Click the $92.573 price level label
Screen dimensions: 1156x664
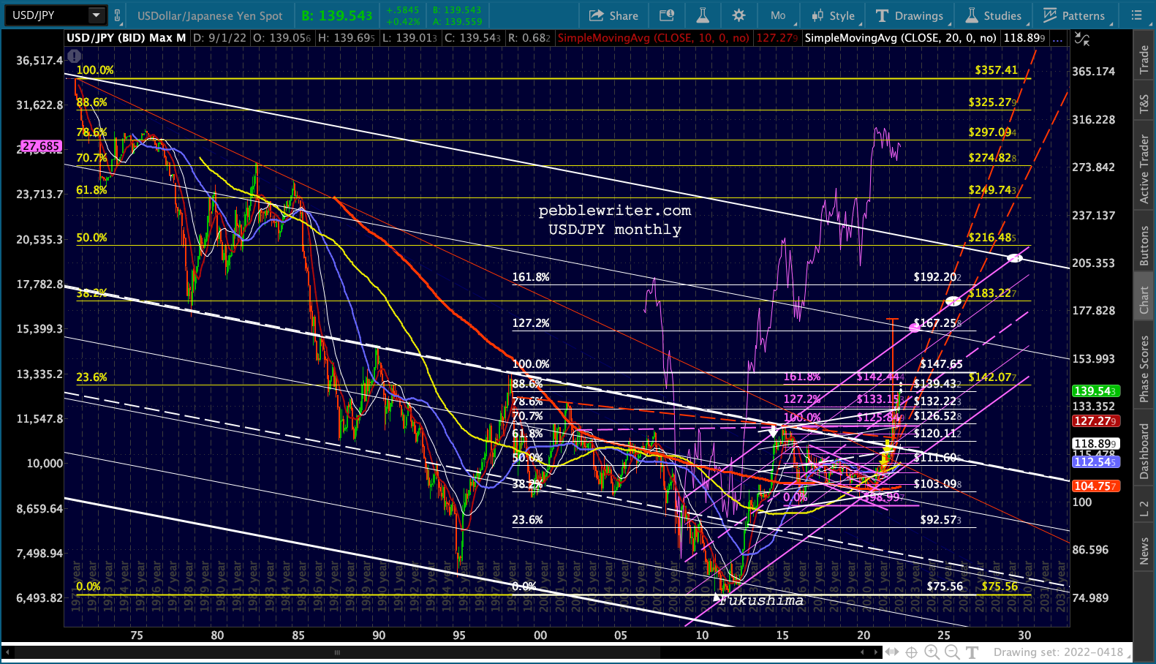[940, 520]
